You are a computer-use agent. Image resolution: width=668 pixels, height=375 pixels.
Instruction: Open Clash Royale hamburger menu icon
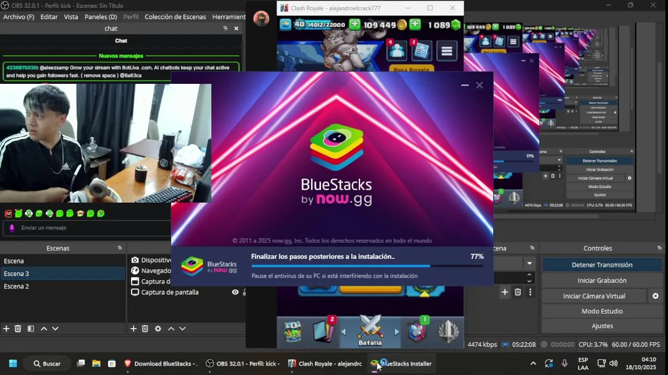click(x=447, y=51)
